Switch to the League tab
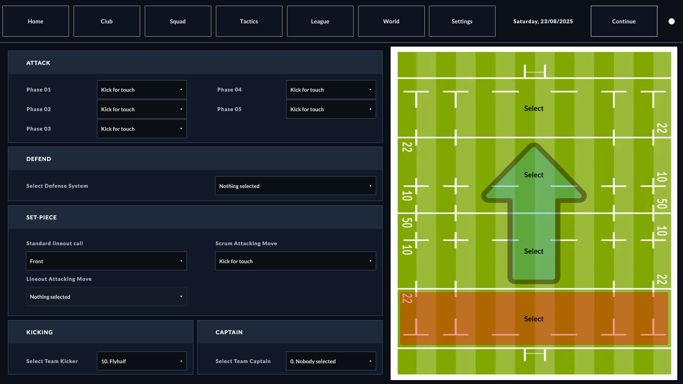The height and width of the screenshot is (384, 683). tap(320, 21)
